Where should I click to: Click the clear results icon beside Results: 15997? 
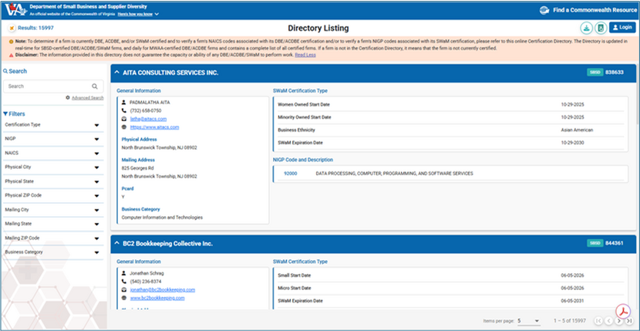(12, 28)
